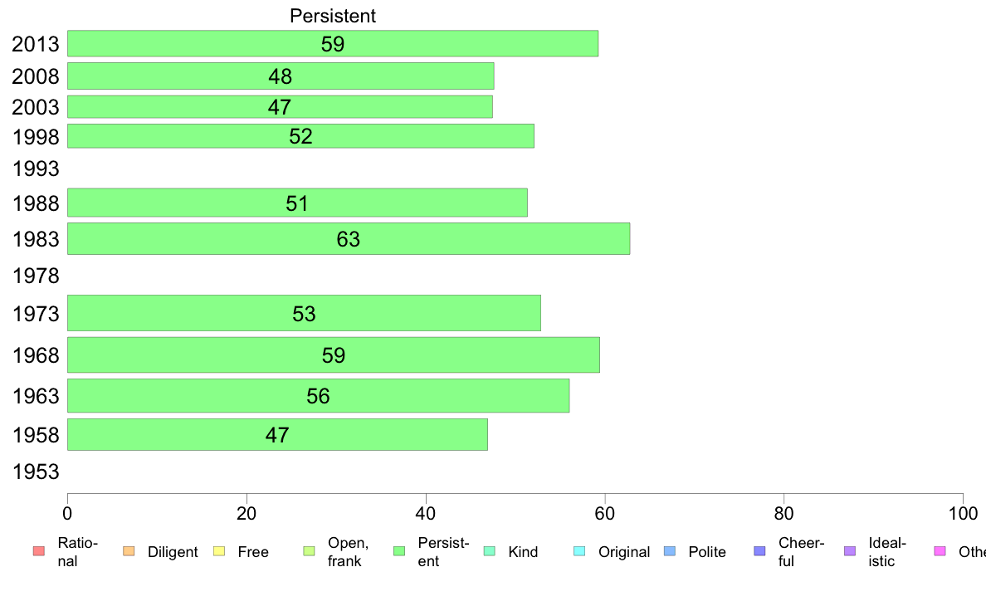The height and width of the screenshot is (611, 986).
Task: Click the Diligent legend text label
Action: click(173, 552)
